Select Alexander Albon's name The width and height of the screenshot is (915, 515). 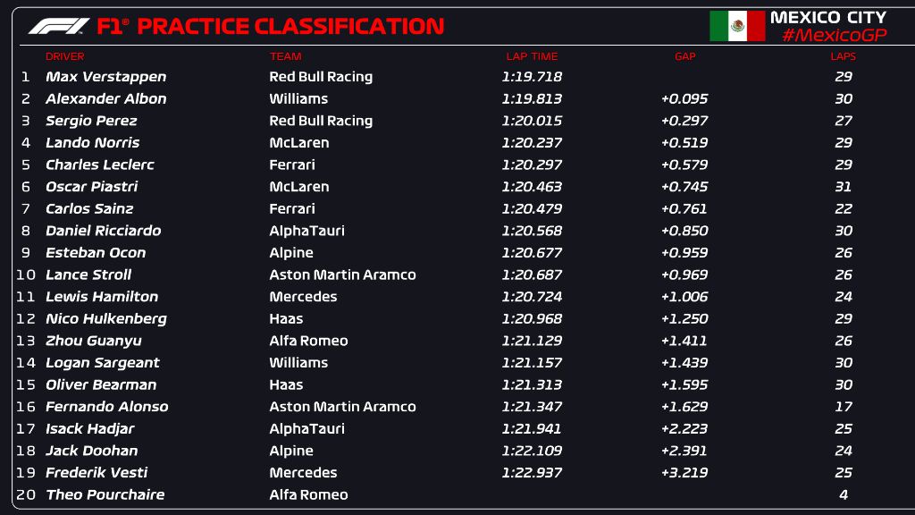105,98
